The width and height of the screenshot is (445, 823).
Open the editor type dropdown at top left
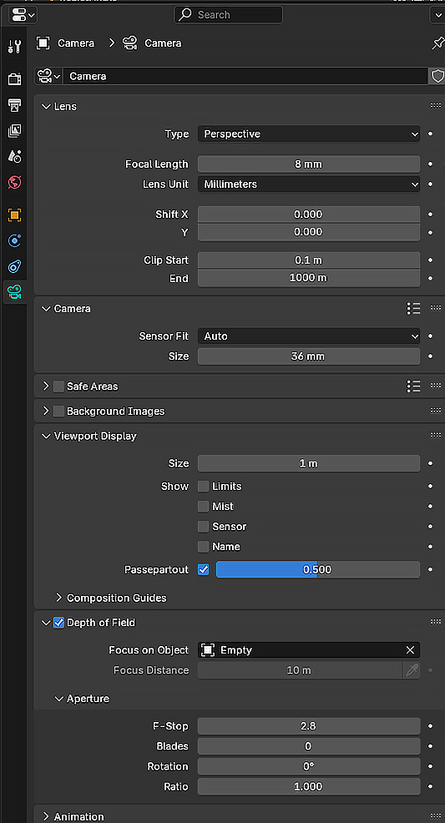coord(23,15)
